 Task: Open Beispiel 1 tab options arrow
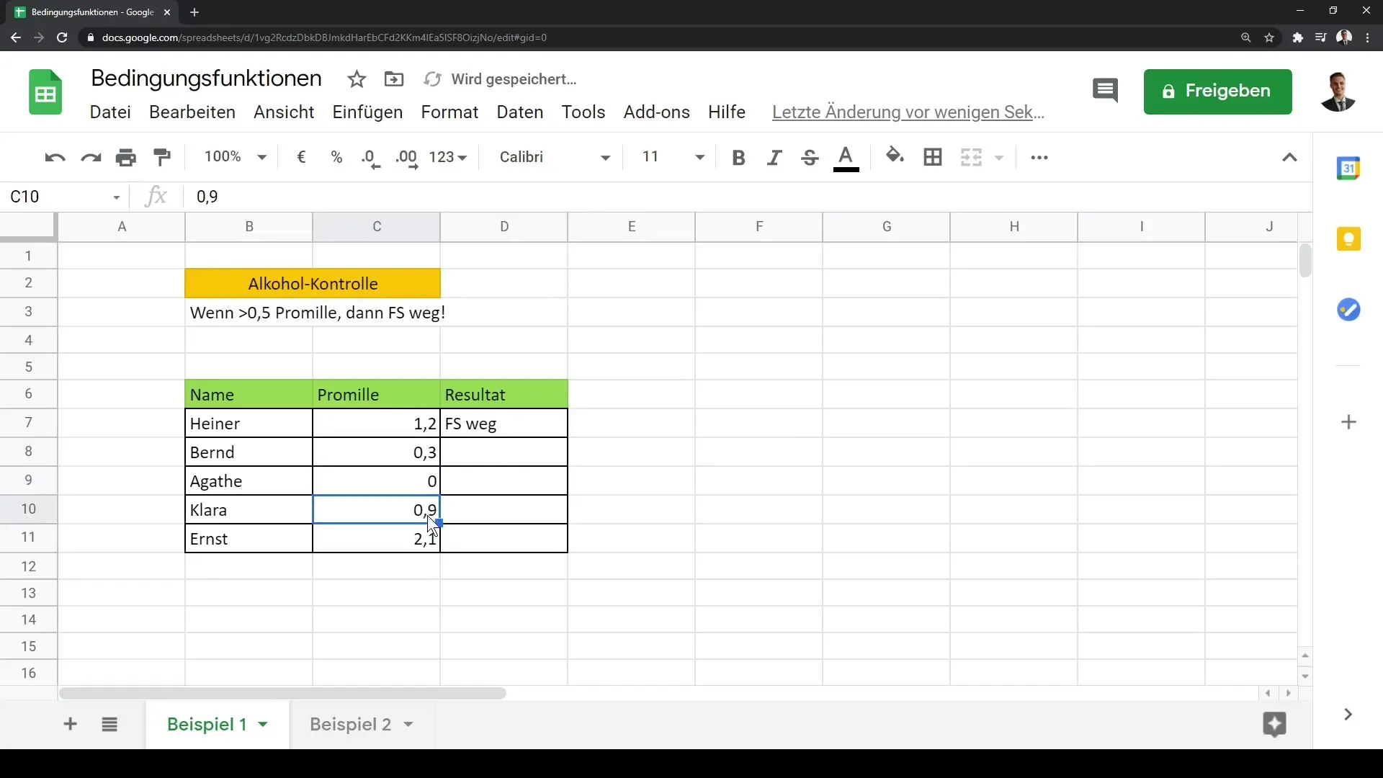click(263, 725)
